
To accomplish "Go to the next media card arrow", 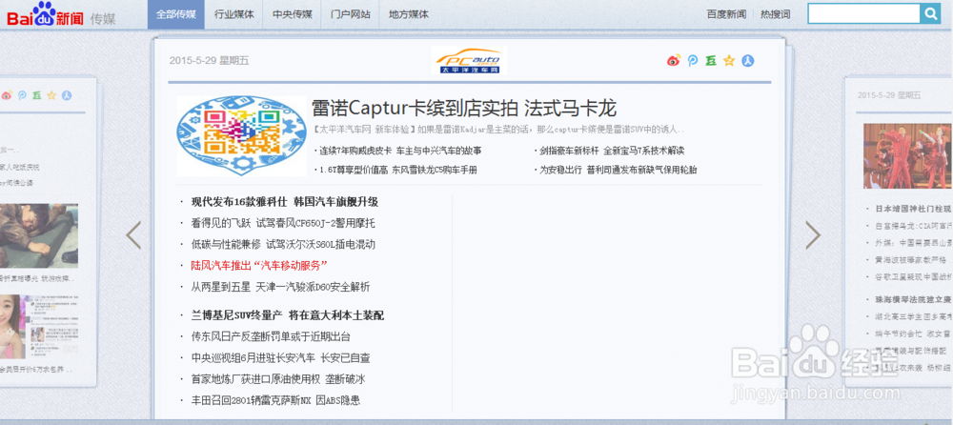I will coord(813,234).
